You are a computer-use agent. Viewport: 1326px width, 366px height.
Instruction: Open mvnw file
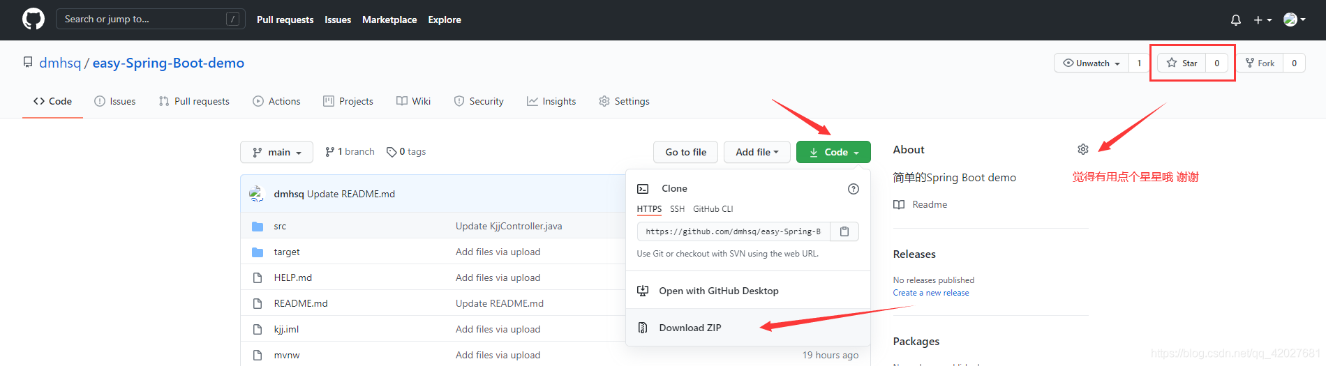click(x=287, y=355)
